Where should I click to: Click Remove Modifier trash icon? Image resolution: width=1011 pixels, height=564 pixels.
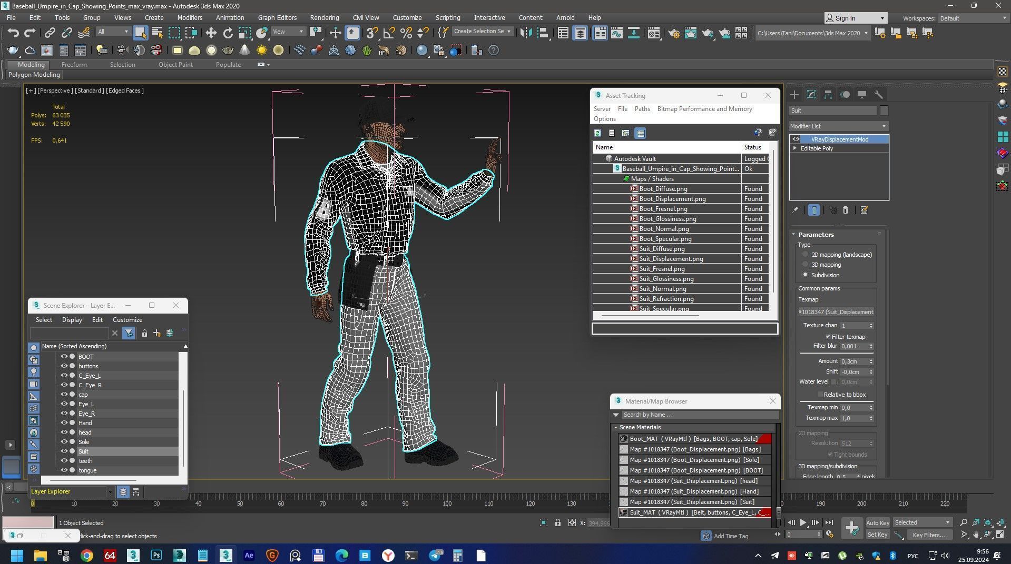pos(846,210)
